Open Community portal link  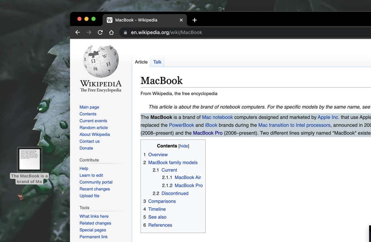(96, 182)
